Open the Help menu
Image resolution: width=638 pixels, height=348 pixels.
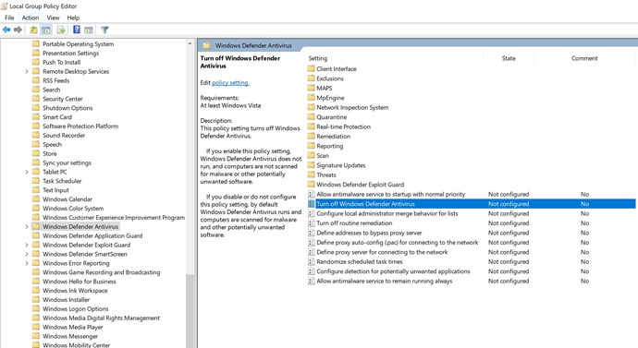point(73,18)
